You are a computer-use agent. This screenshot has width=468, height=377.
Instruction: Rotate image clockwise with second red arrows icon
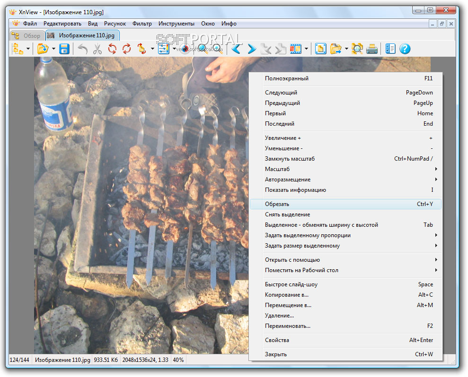(x=126, y=49)
